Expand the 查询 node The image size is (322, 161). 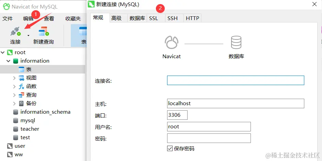pos(14,95)
